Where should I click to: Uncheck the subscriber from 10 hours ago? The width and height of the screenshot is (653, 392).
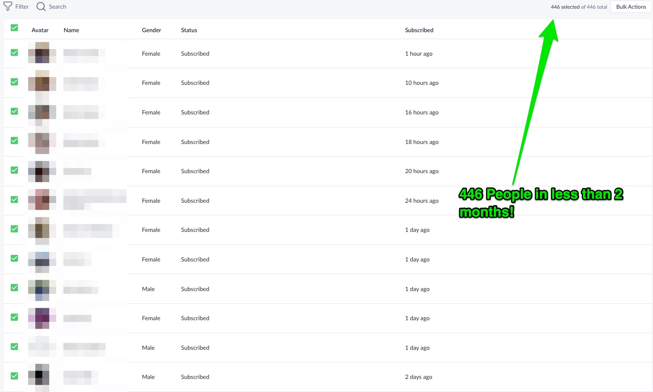(14, 82)
